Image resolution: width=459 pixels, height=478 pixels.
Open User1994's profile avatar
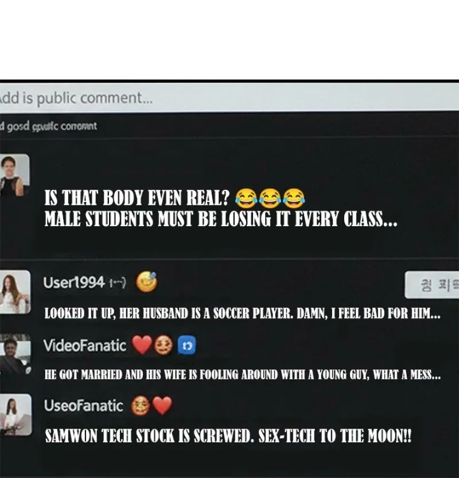coord(15,292)
